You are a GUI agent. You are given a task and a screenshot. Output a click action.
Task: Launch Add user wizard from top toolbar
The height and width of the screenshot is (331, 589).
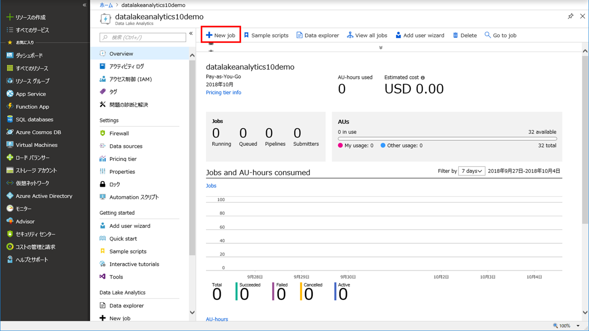(420, 35)
